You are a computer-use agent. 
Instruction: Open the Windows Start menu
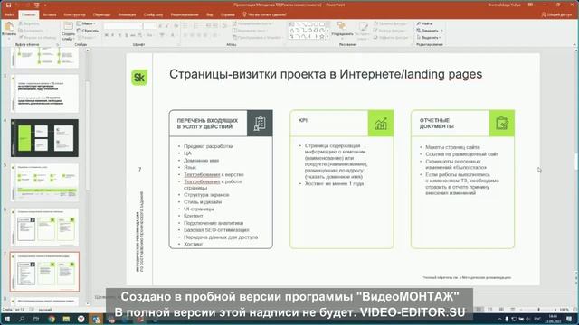(6, 319)
